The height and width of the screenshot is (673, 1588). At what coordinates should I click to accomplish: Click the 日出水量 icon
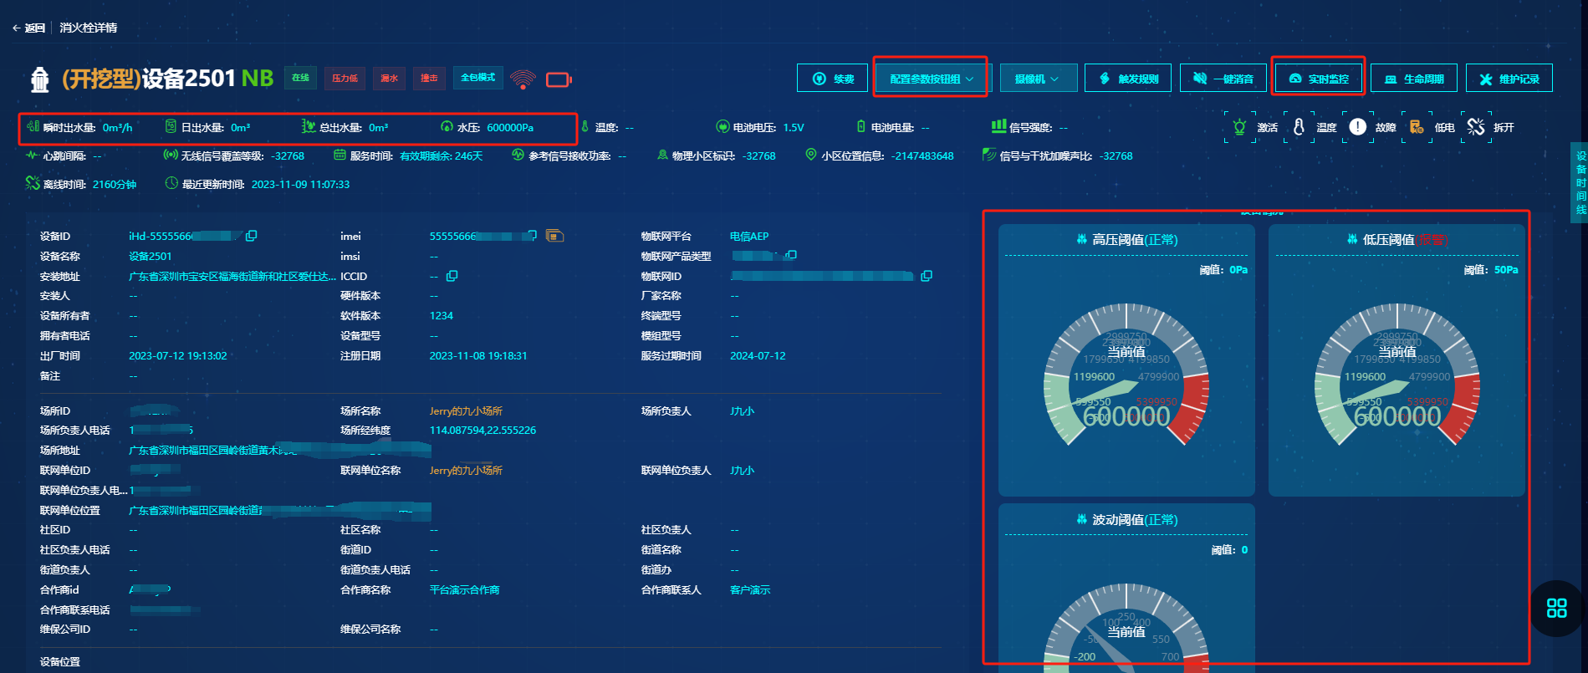[171, 126]
